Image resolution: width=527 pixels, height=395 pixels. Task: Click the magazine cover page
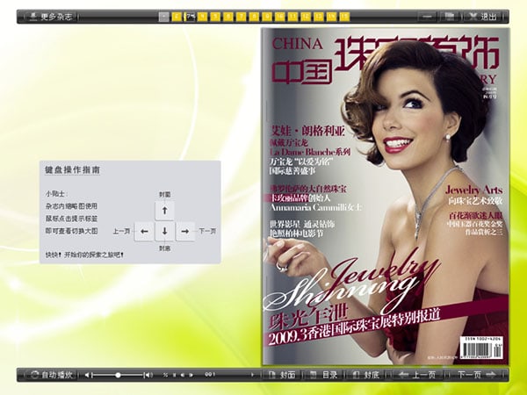pos(386,197)
